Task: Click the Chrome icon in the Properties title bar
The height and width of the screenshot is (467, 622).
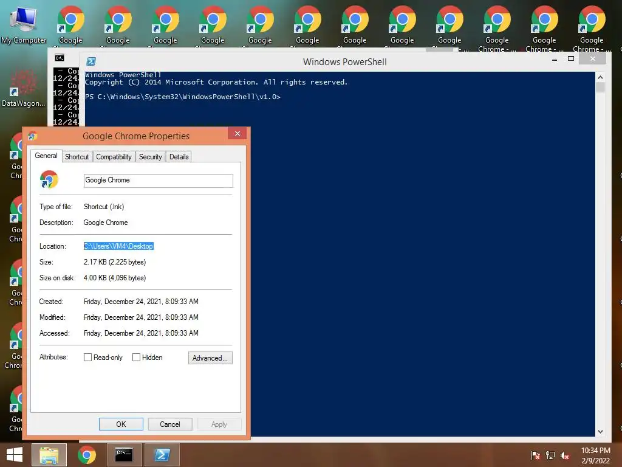Action: (x=33, y=136)
